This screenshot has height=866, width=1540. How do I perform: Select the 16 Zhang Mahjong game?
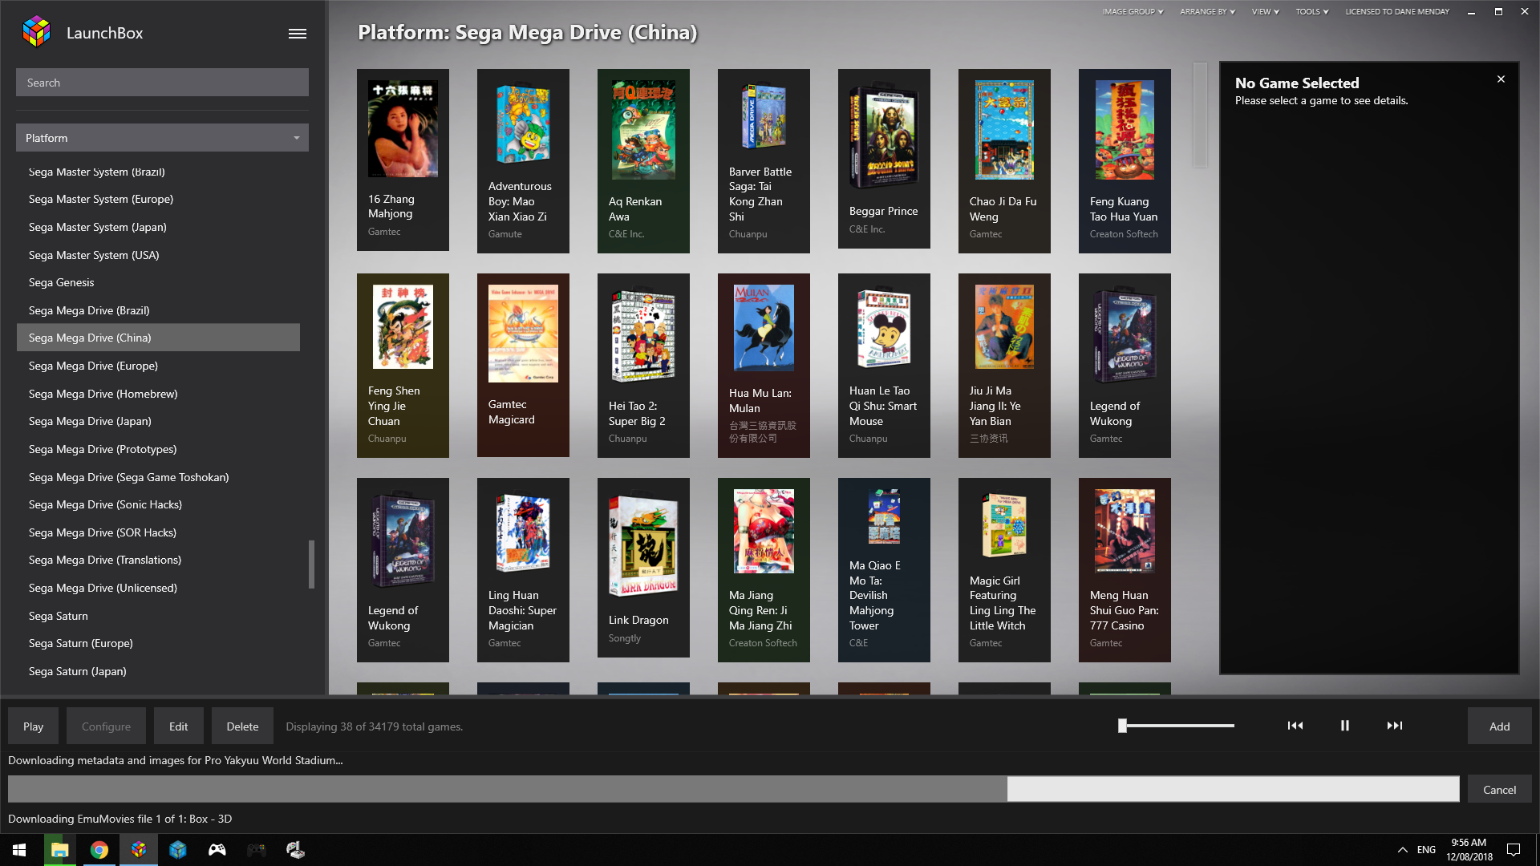pyautogui.click(x=403, y=160)
